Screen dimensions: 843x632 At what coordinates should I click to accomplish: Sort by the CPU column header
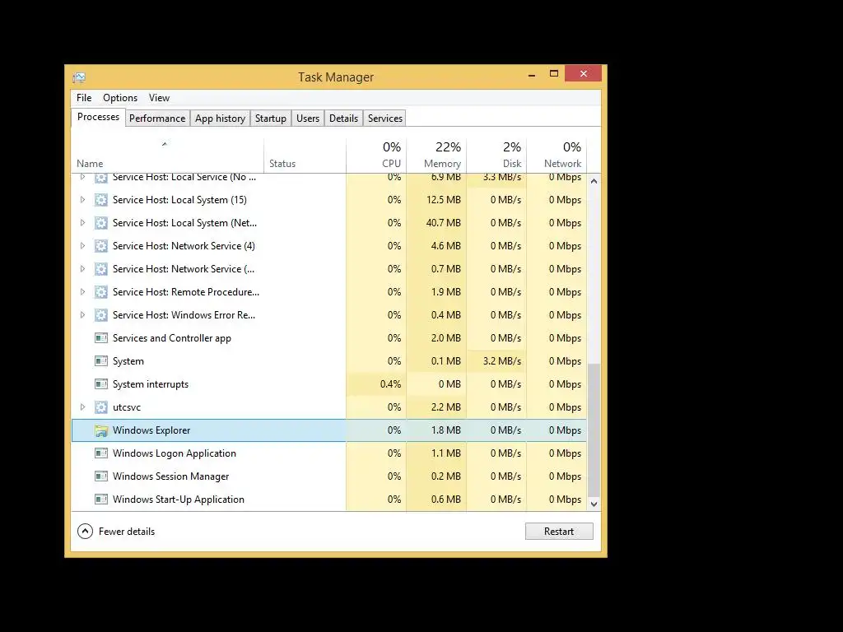click(x=376, y=156)
